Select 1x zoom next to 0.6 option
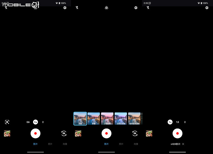Image resolution: width=213 pixels, height=154 pixels. click(x=35, y=122)
